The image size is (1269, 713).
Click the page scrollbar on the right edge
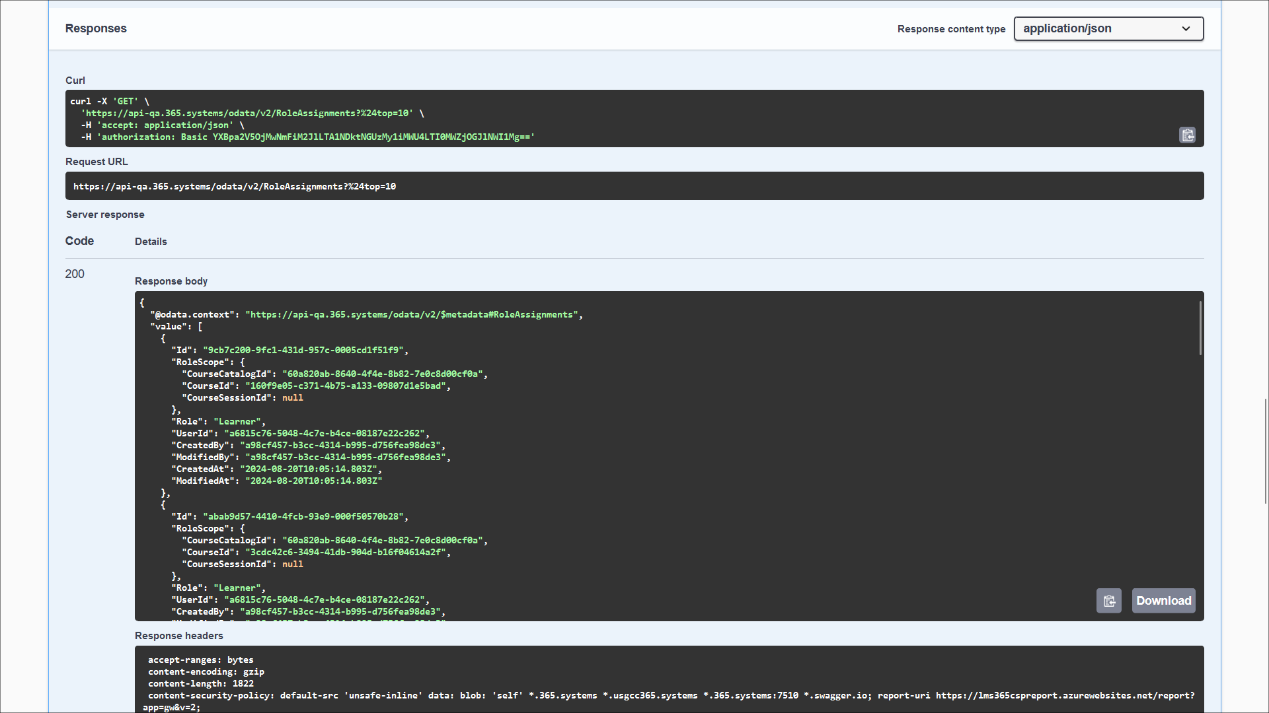click(x=1266, y=451)
